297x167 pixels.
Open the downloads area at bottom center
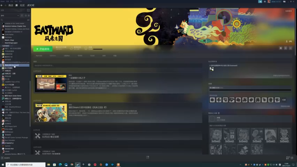(148, 157)
